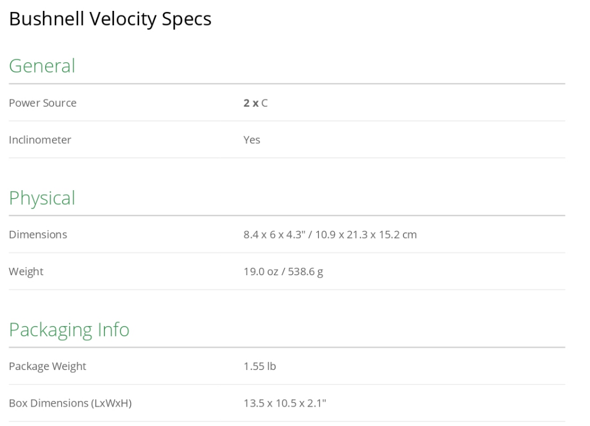Click the 13.5 x 10.5 x 2.1" box value
The width and height of the screenshot is (590, 426).
[285, 404]
